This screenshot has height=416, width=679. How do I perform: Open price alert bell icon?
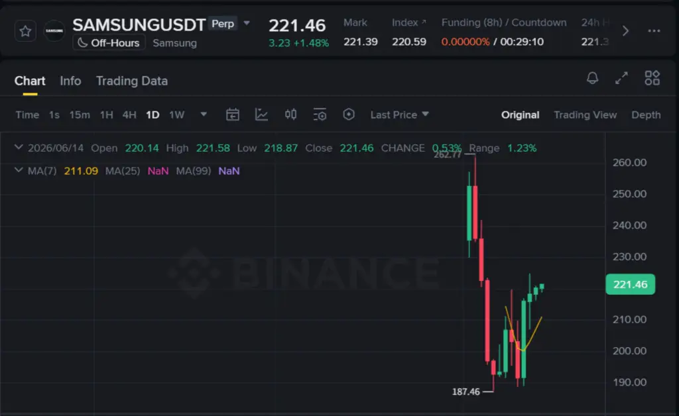[592, 78]
